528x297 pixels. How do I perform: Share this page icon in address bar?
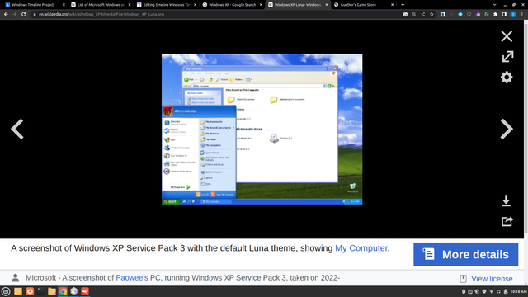coord(422,15)
